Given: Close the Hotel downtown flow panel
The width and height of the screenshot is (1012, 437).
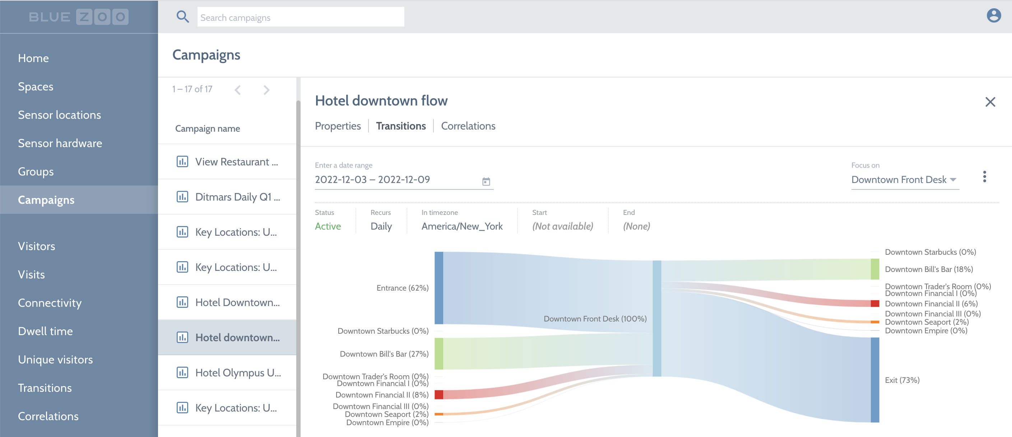Looking at the screenshot, I should click(990, 102).
